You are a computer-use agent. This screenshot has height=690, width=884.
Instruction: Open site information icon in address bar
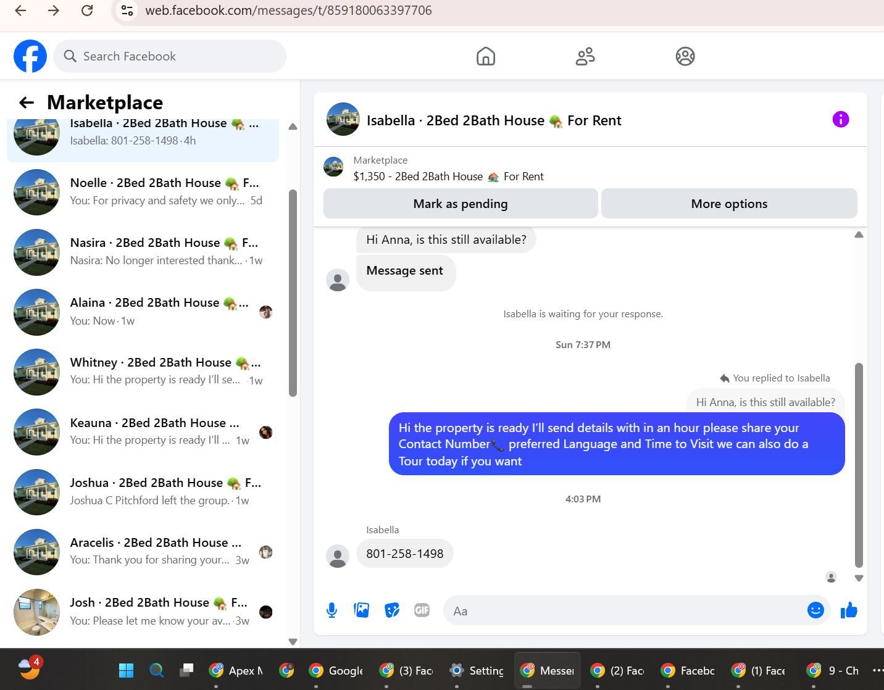pyautogui.click(x=127, y=10)
